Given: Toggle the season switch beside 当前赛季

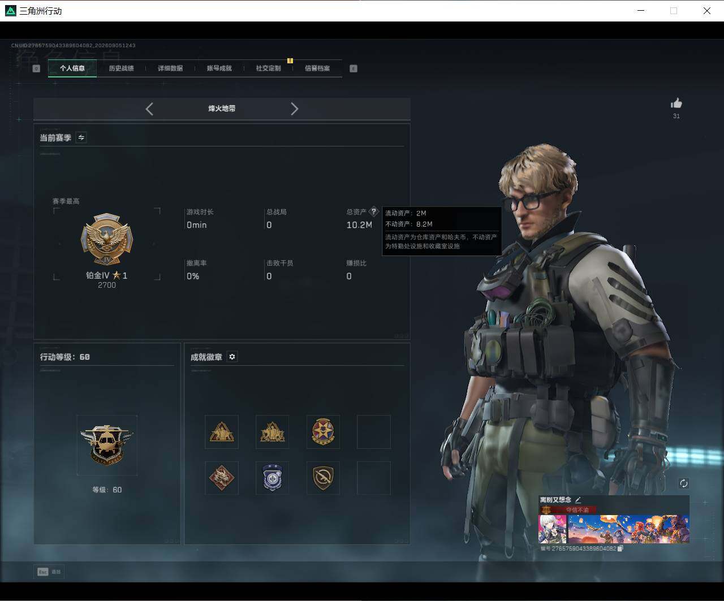Looking at the screenshot, I should tap(81, 137).
